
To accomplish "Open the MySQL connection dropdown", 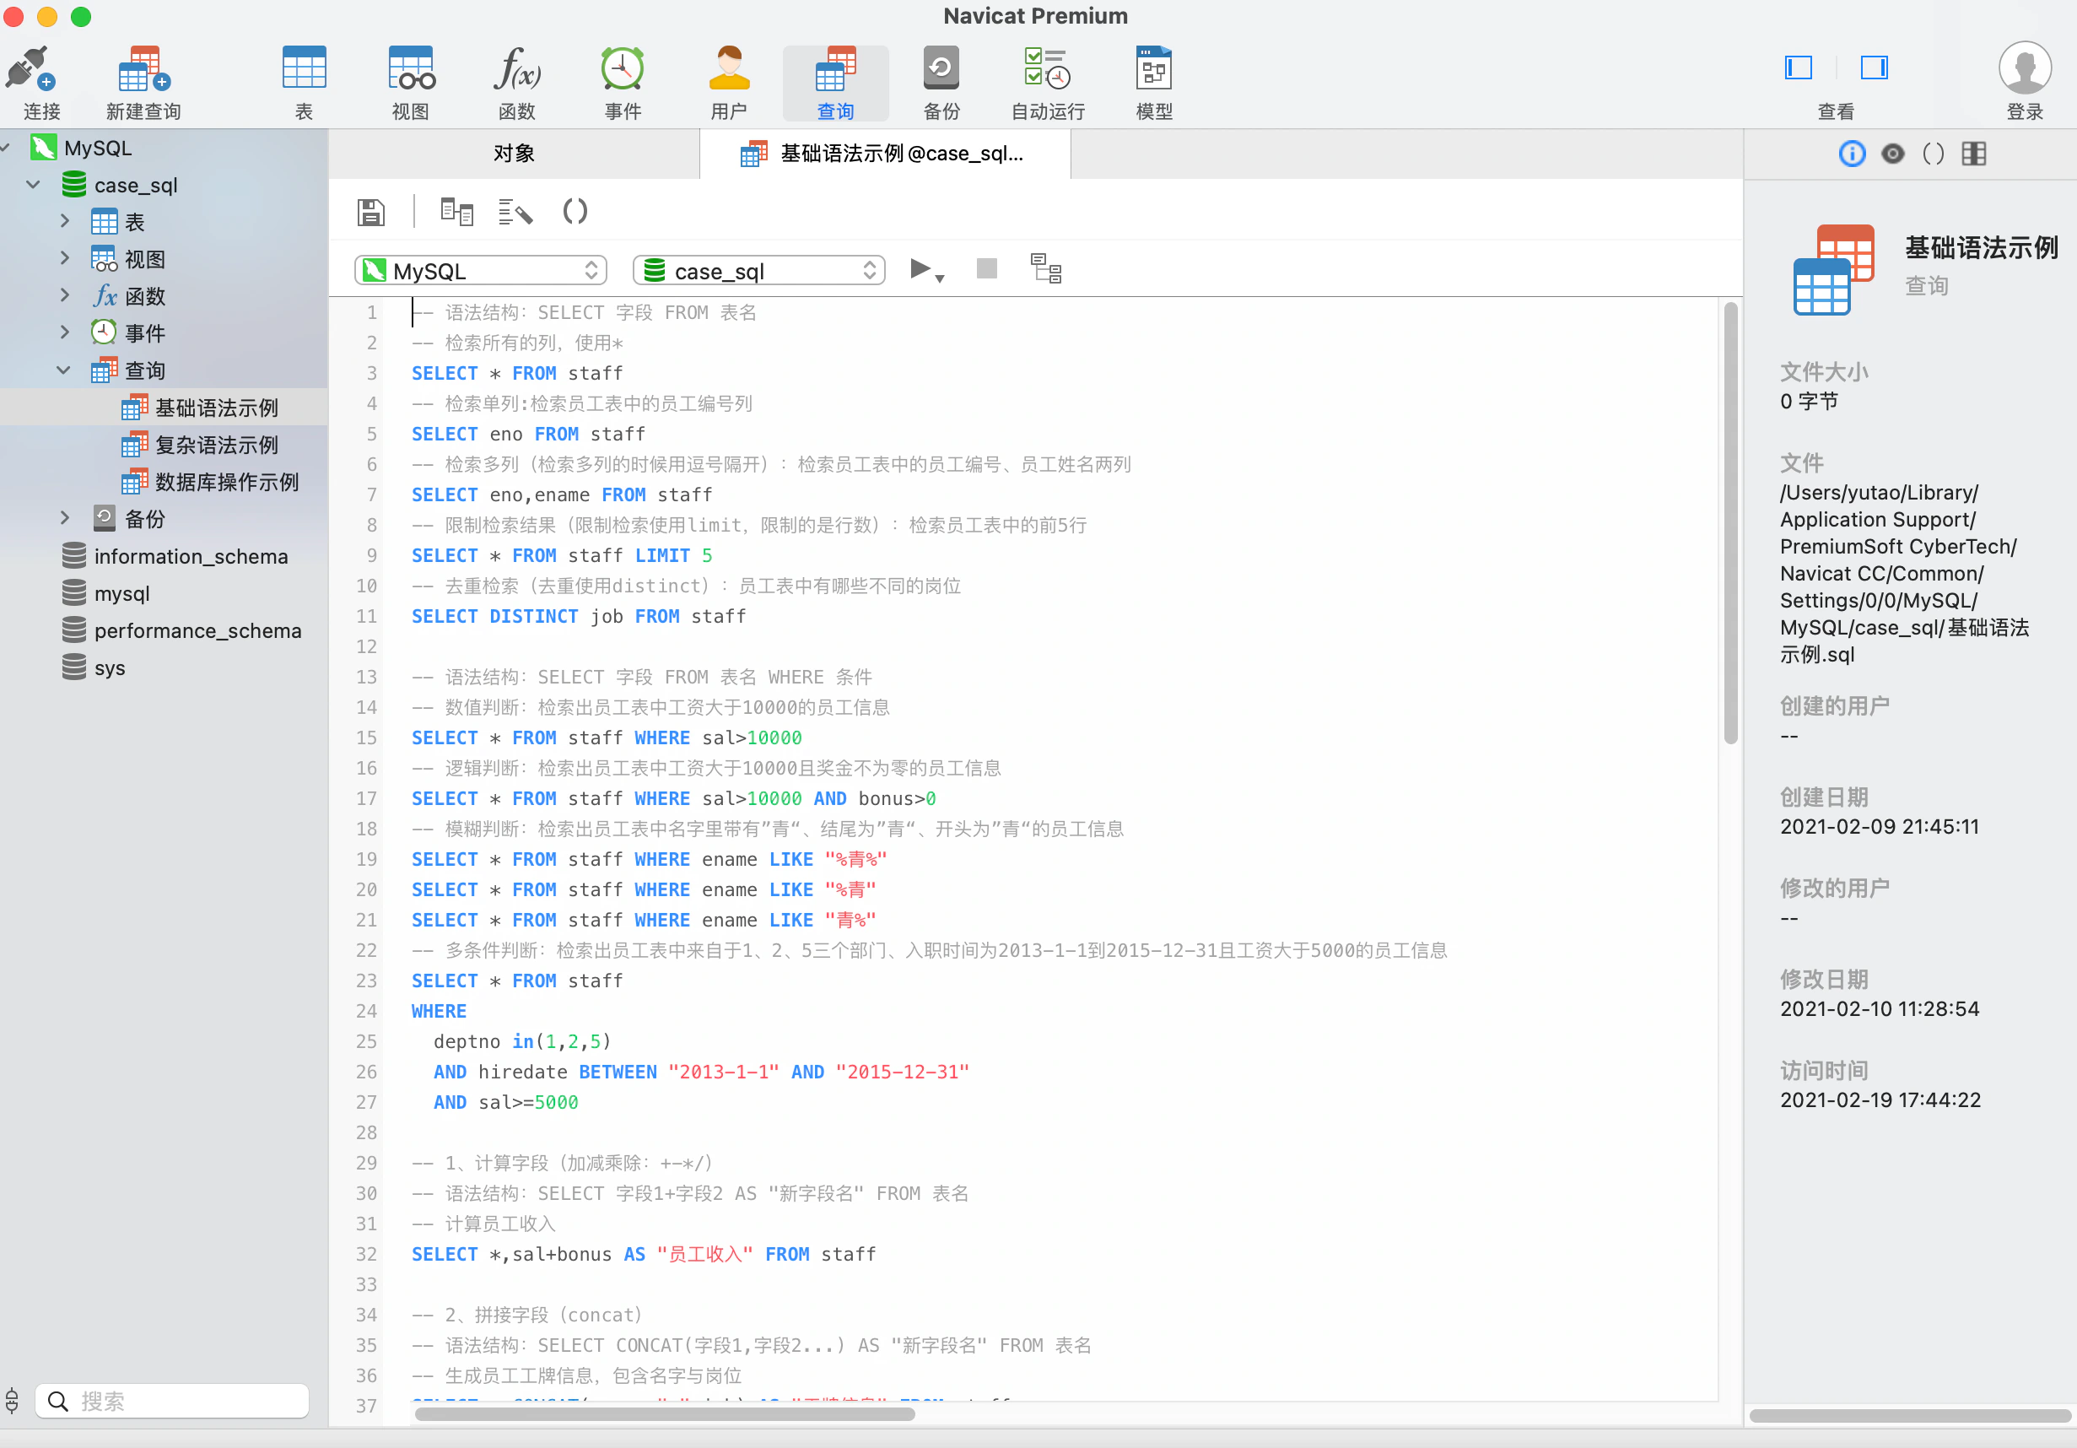I will click(x=480, y=271).
